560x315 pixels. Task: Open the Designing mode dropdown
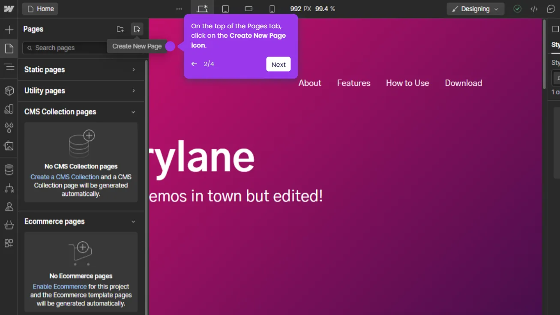475,9
